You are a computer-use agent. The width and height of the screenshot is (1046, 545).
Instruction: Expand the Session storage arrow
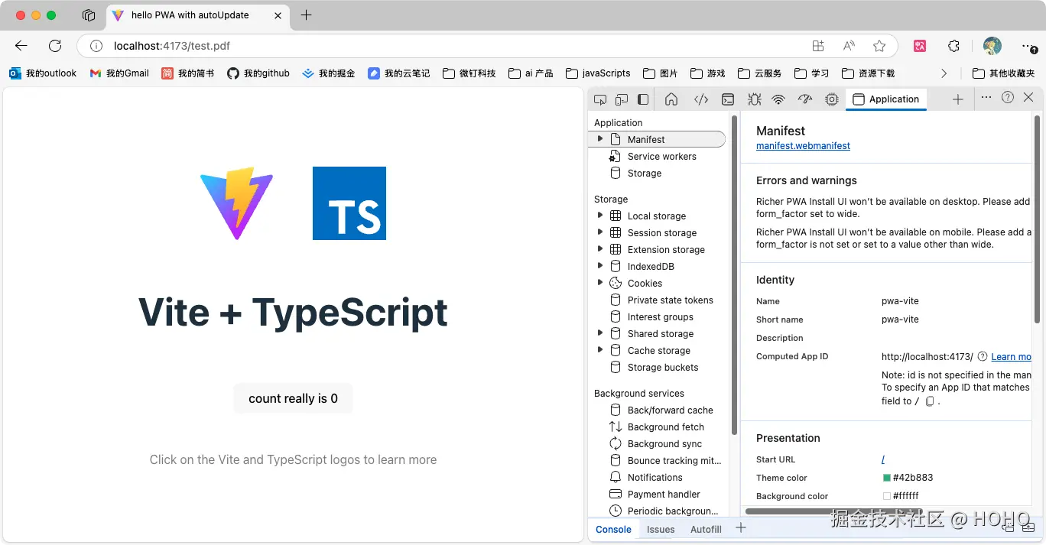click(600, 232)
